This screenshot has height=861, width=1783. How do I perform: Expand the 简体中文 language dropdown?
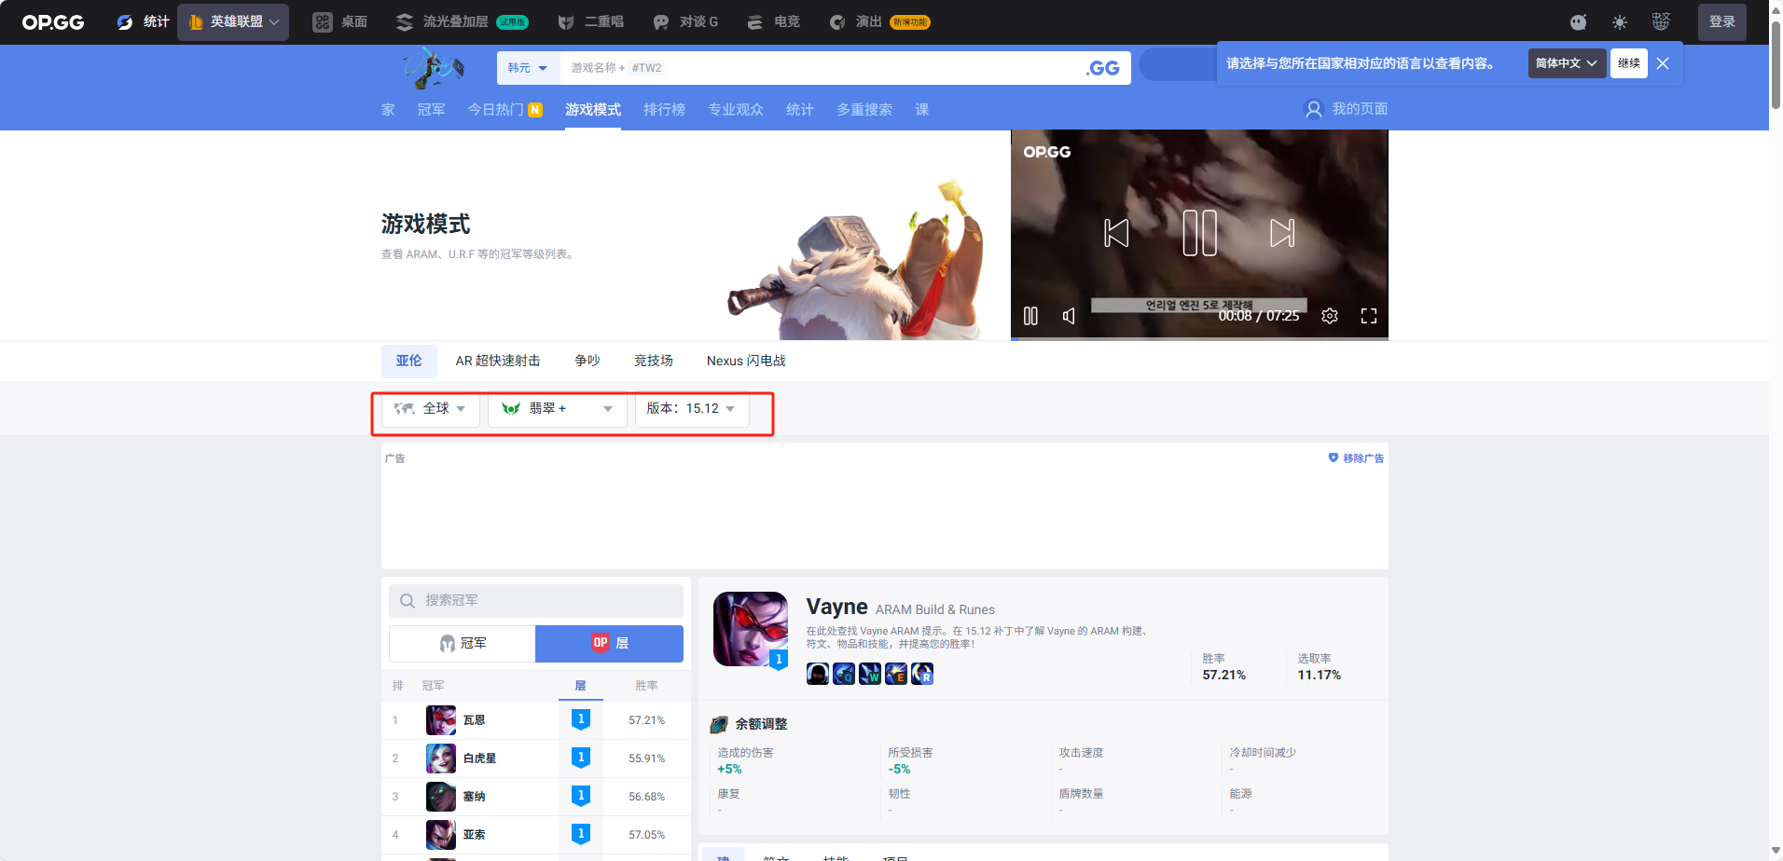[1567, 63]
